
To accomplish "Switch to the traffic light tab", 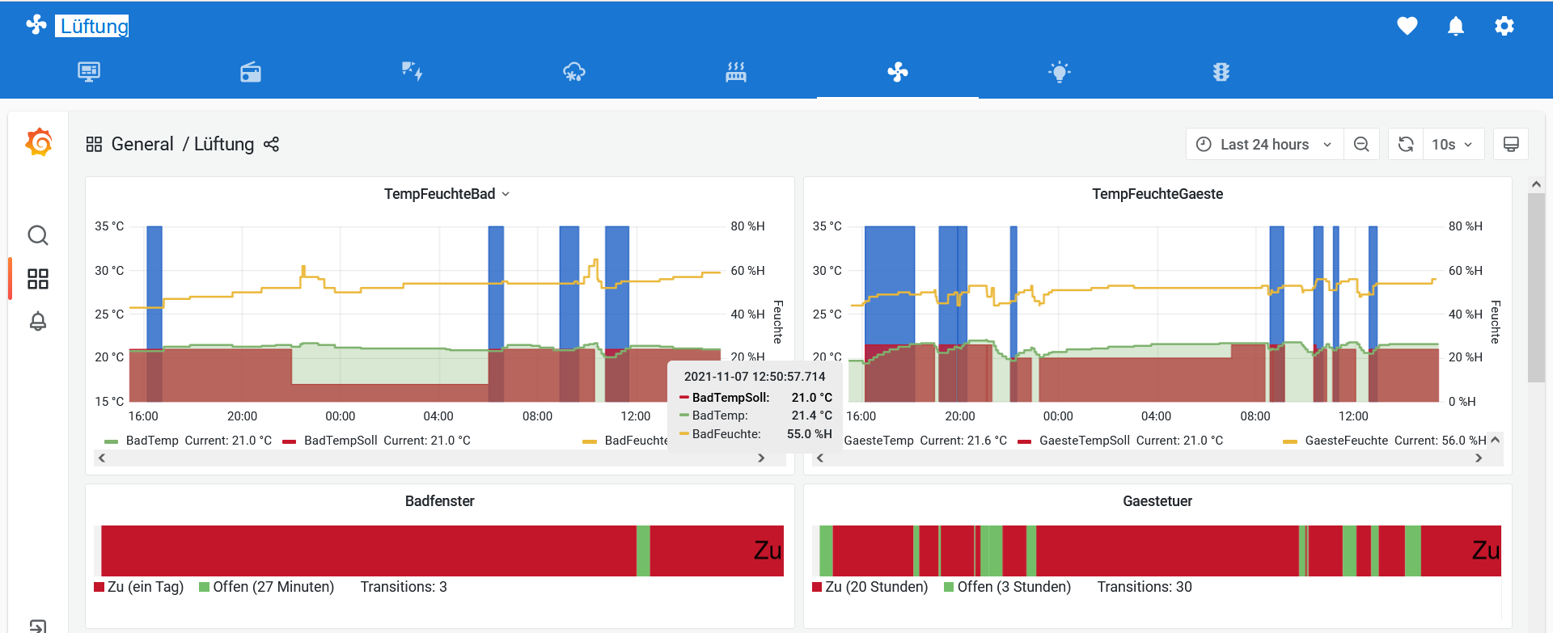I will click(1221, 72).
